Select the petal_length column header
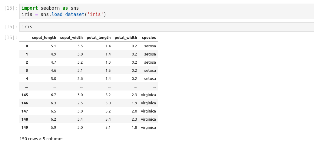The image size is (314, 149). tap(99, 38)
